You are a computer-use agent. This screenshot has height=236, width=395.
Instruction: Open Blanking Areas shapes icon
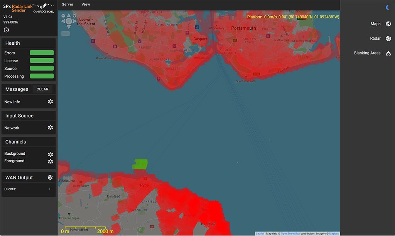click(388, 53)
